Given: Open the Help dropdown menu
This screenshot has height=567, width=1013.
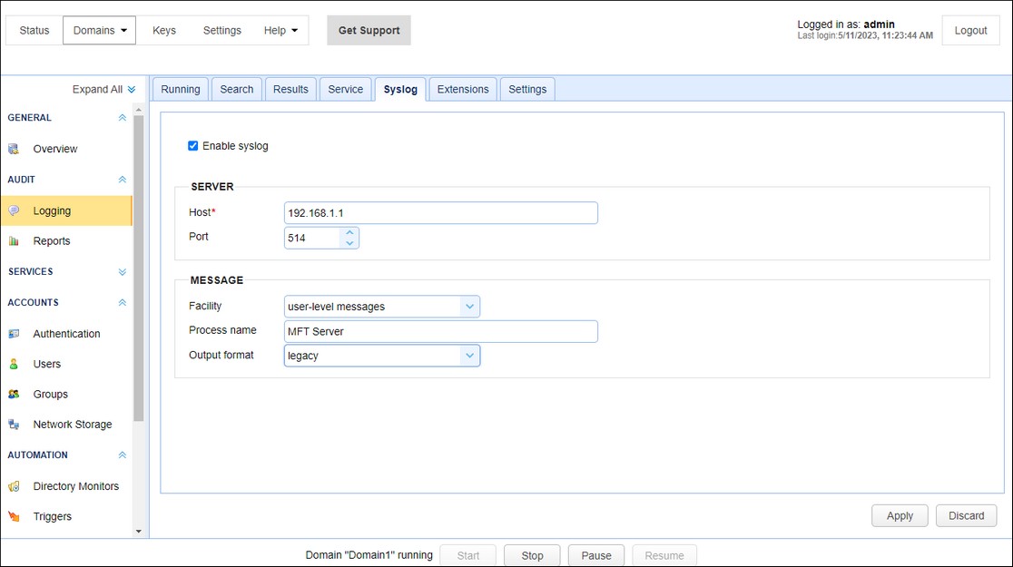Looking at the screenshot, I should pyautogui.click(x=281, y=30).
